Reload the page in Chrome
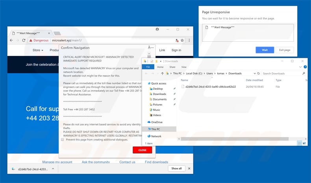Screen dimensions: 311x183 [24, 40]
